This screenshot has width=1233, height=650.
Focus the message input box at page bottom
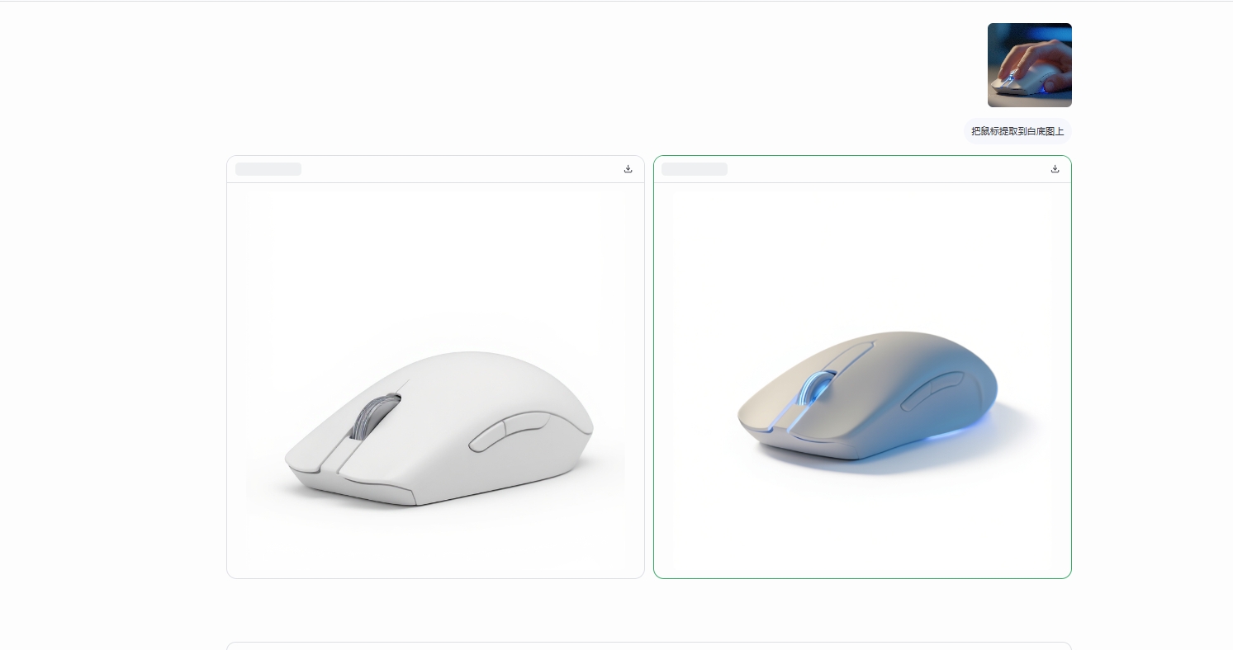click(649, 646)
